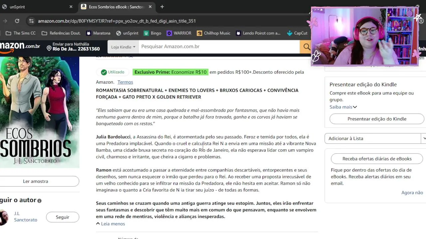426x239 pixels.
Task: Change delivery address Rio De Ja... 22631360
Action: pyautogui.click(x=73, y=46)
